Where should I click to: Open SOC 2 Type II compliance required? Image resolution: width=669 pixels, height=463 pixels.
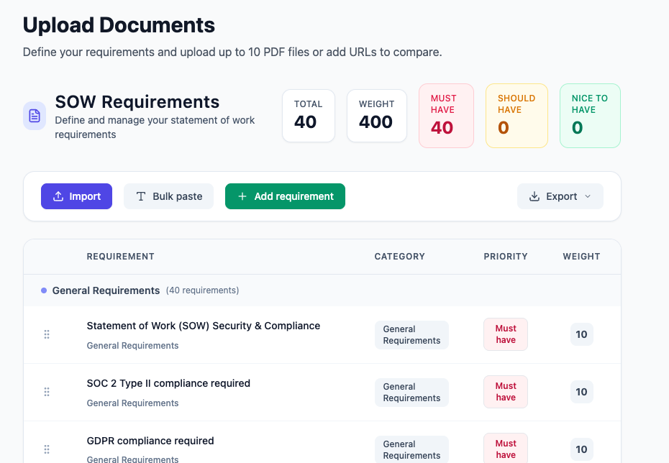[x=168, y=383]
